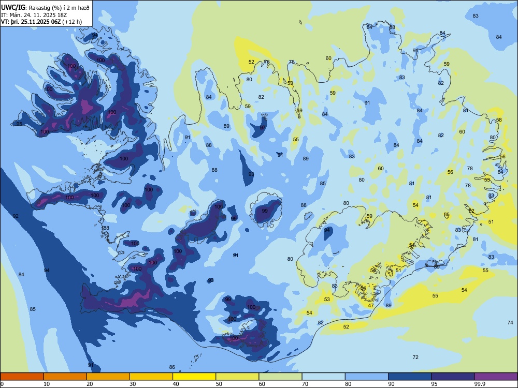518x388 pixels.
Task: Click the map value '74' over the sea
Action: click(x=510, y=322)
